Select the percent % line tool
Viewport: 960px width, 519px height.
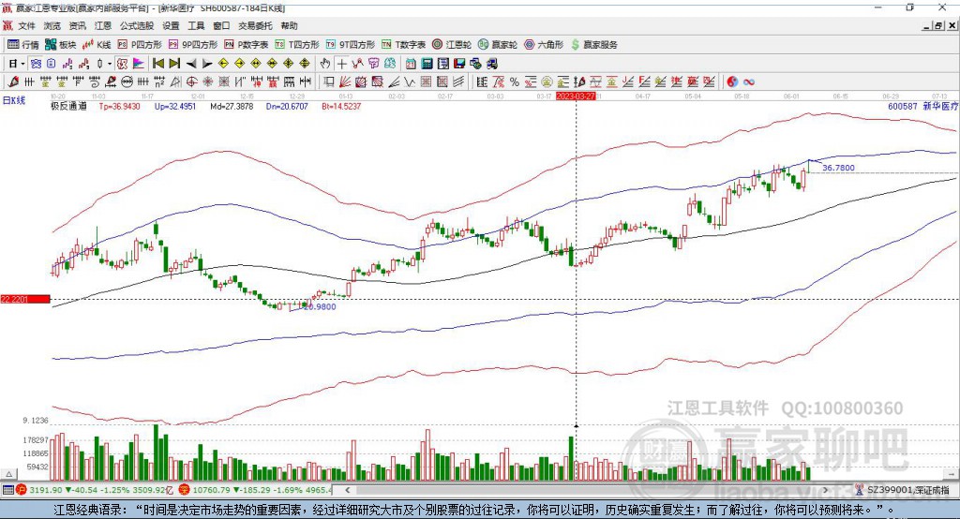point(515,82)
